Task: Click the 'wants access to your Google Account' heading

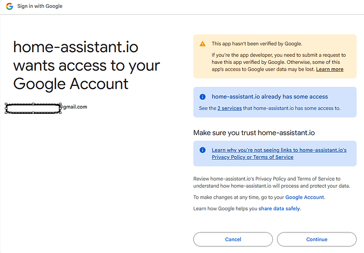Action: pos(86,66)
